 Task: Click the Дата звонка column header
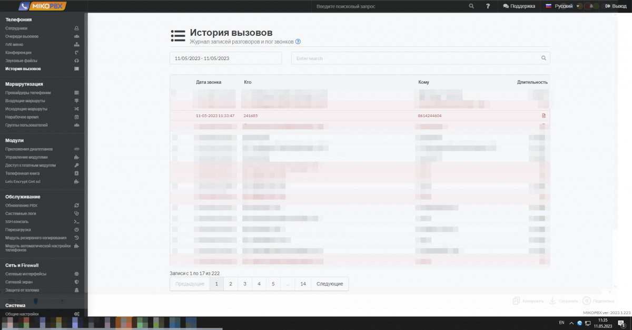(x=209, y=82)
